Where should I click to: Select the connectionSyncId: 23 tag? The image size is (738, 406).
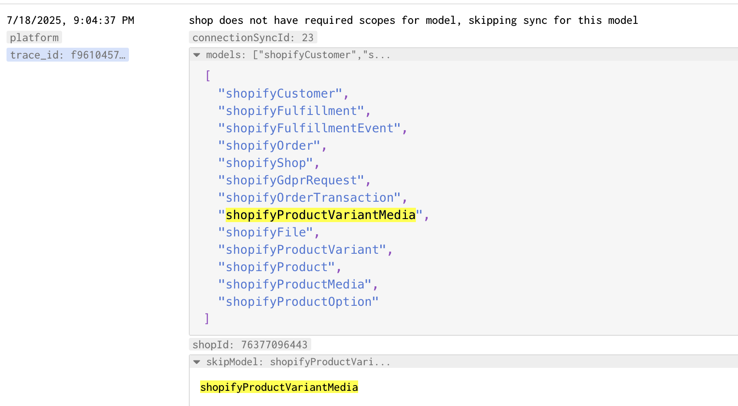pyautogui.click(x=253, y=38)
